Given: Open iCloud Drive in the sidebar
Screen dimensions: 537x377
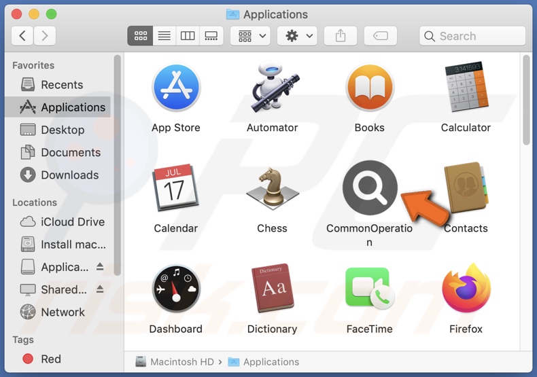Looking at the screenshot, I should pos(58,221).
